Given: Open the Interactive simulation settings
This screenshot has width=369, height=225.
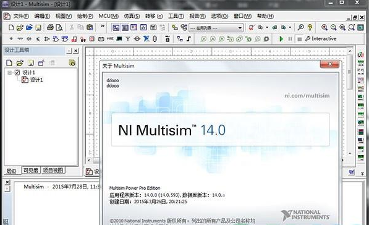Looking at the screenshot, I should pos(321,39).
